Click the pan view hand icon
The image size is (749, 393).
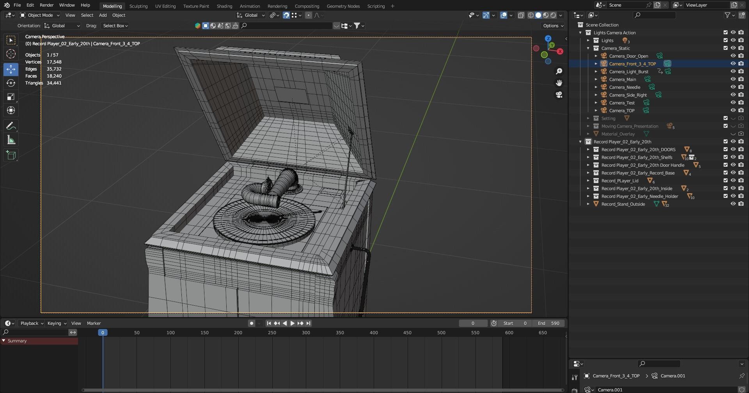559,83
